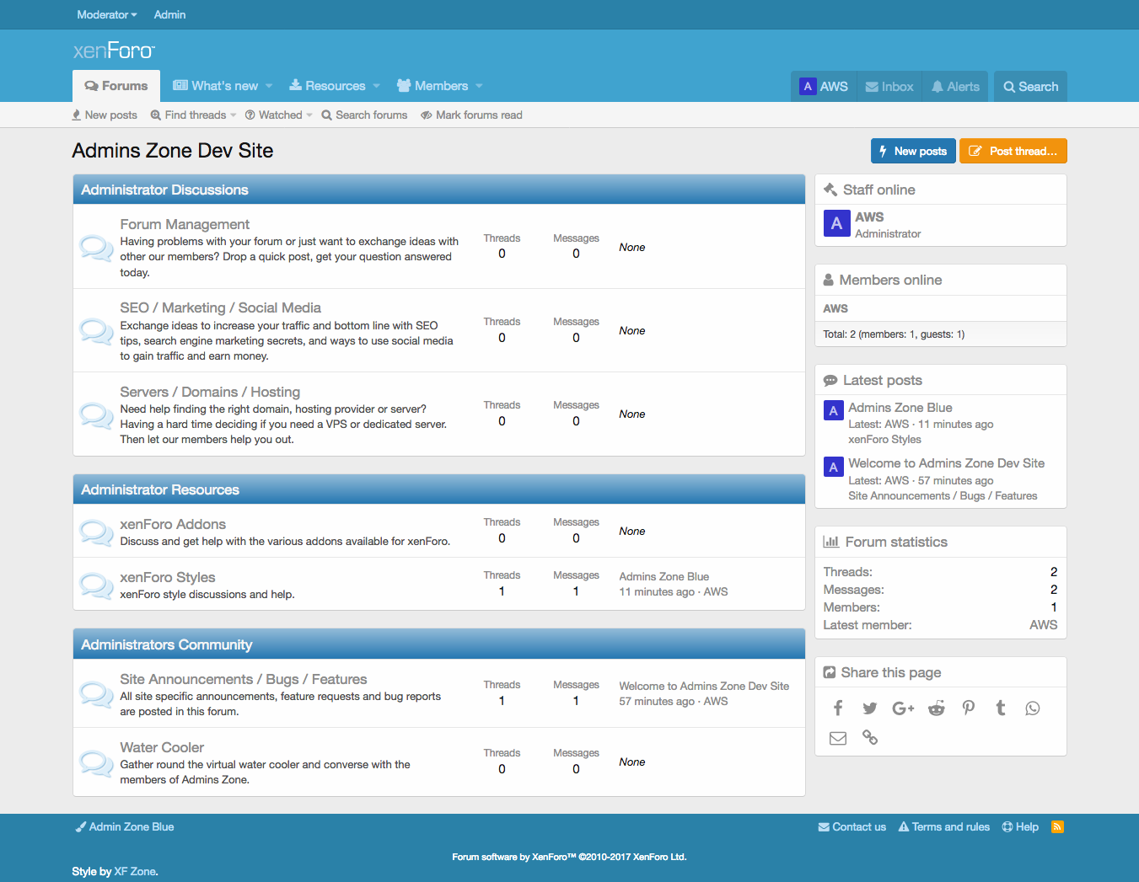Open the RSS feed icon in footer
Viewport: 1139px width, 882px height.
click(1057, 827)
